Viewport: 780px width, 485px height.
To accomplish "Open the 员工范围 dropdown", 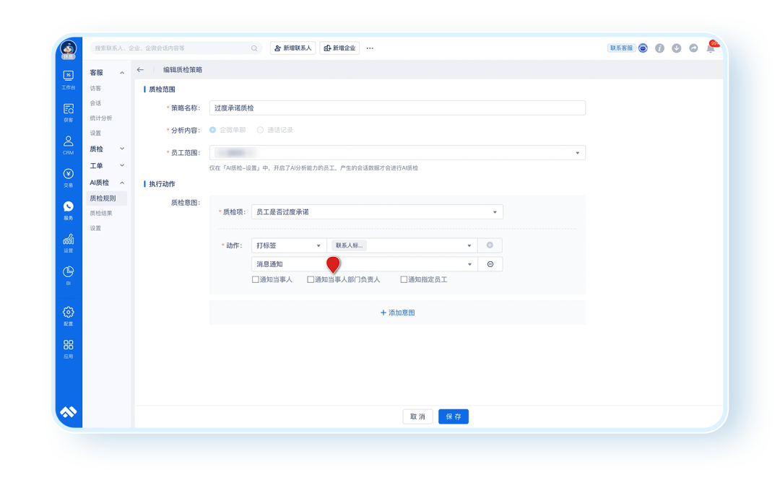I will (397, 152).
